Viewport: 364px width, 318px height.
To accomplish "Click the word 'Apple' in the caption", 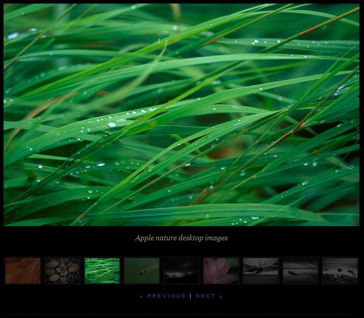I will [144, 238].
